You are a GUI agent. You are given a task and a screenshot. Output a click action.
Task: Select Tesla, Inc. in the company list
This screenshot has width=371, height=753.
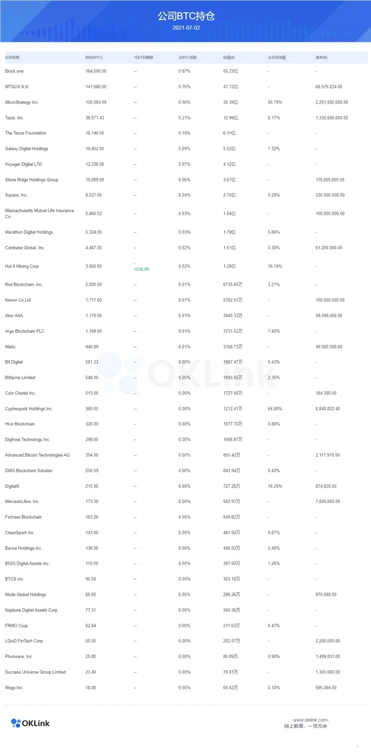click(x=15, y=118)
